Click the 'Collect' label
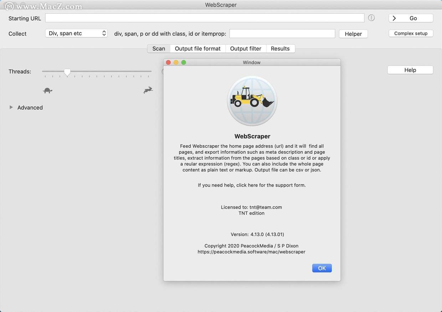This screenshot has height=312, width=442. tap(17, 34)
